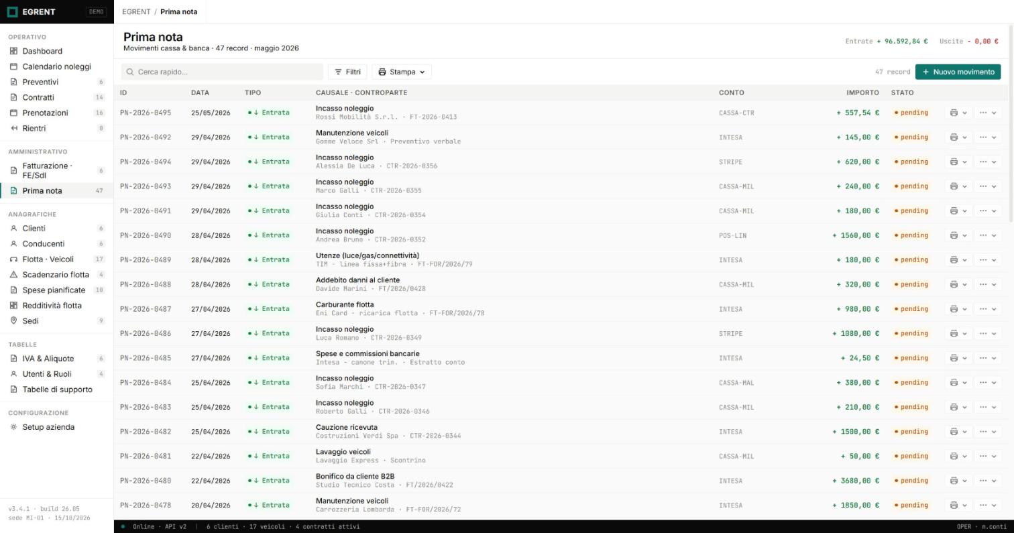Open more actions menu for PN-2026-0478
This screenshot has width=1014, height=533.
click(987, 506)
